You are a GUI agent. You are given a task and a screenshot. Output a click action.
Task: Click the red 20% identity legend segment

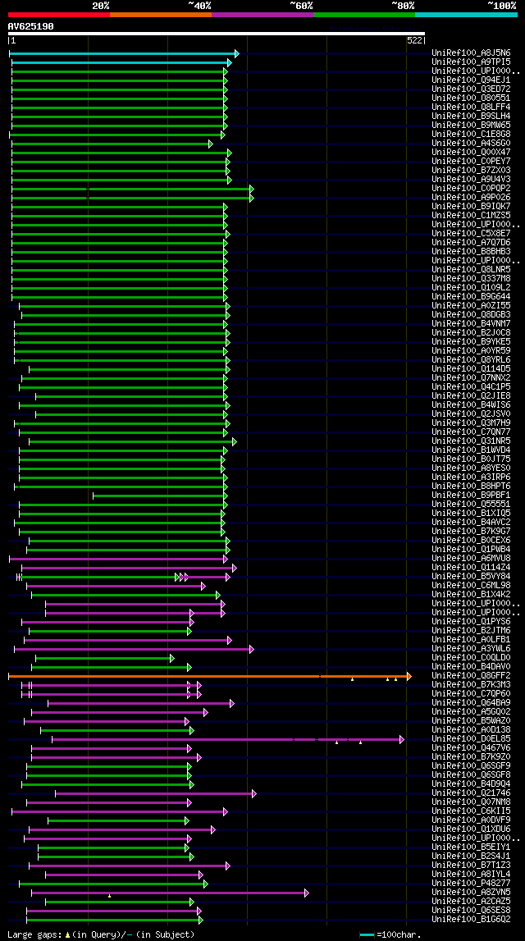click(x=59, y=15)
